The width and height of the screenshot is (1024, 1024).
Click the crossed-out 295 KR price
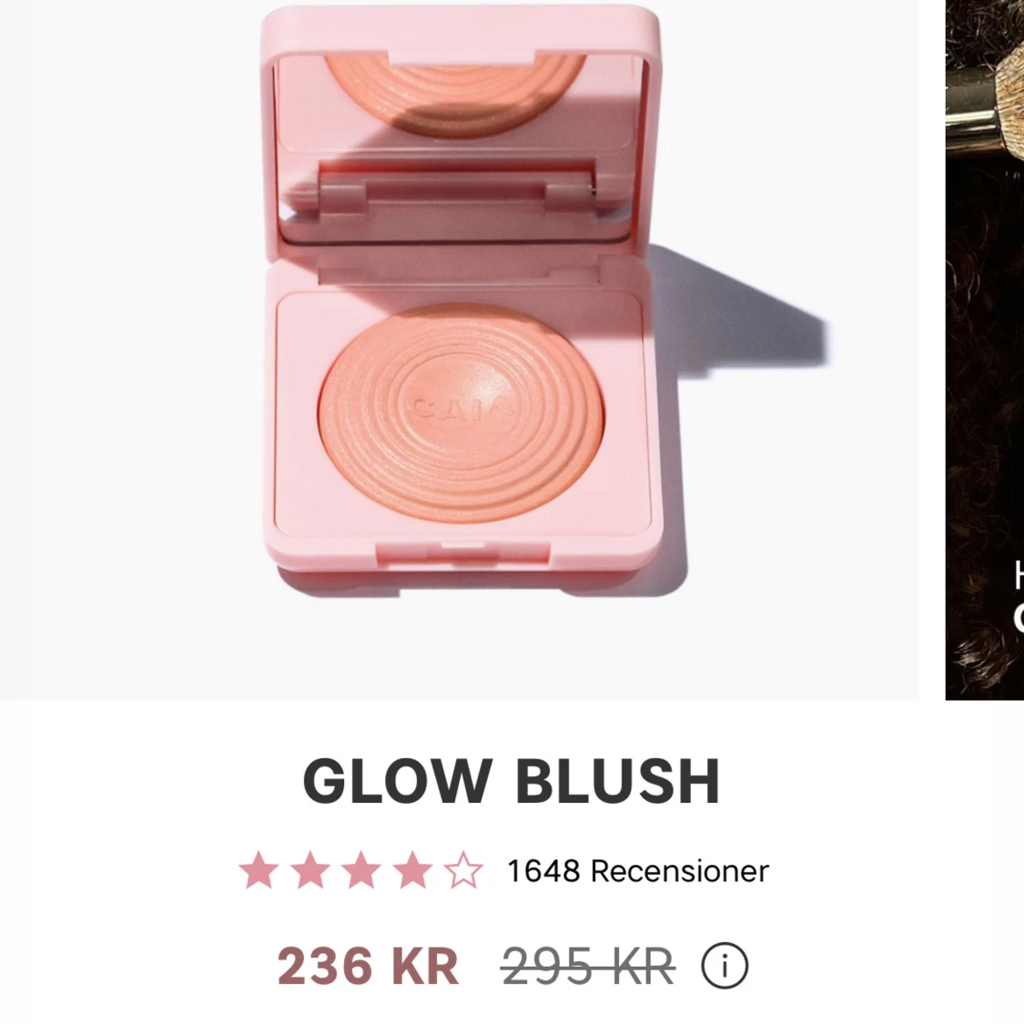(x=588, y=967)
